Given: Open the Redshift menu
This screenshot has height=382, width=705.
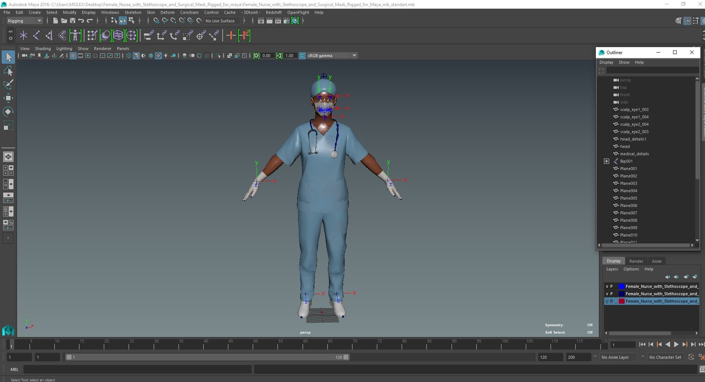Looking at the screenshot, I should tap(274, 12).
